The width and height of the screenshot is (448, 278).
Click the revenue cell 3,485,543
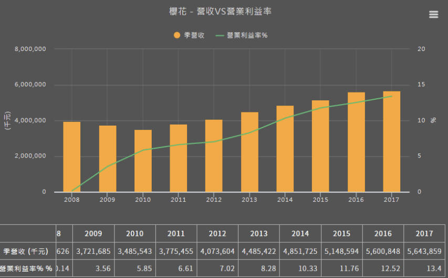pos(135,251)
